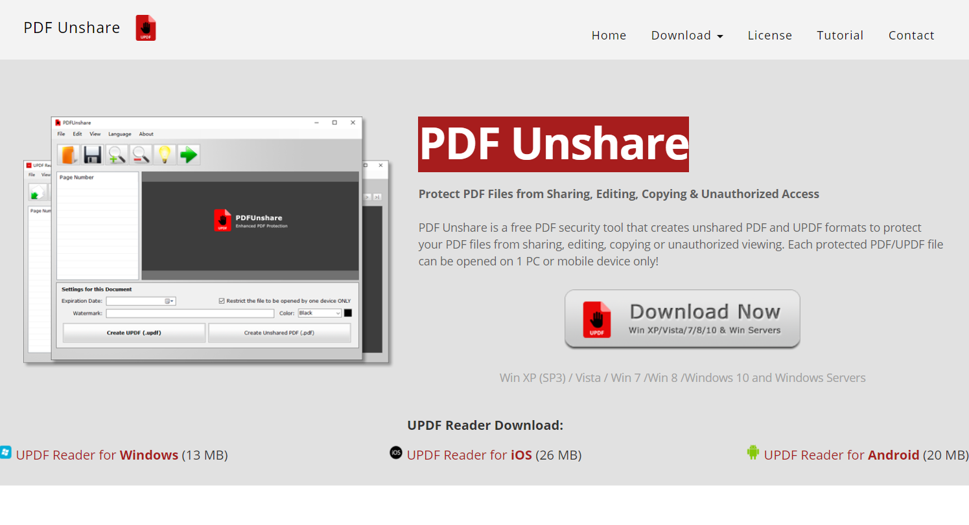Click the black iOS circle icon
Image resolution: width=969 pixels, height=525 pixels.
pos(396,452)
